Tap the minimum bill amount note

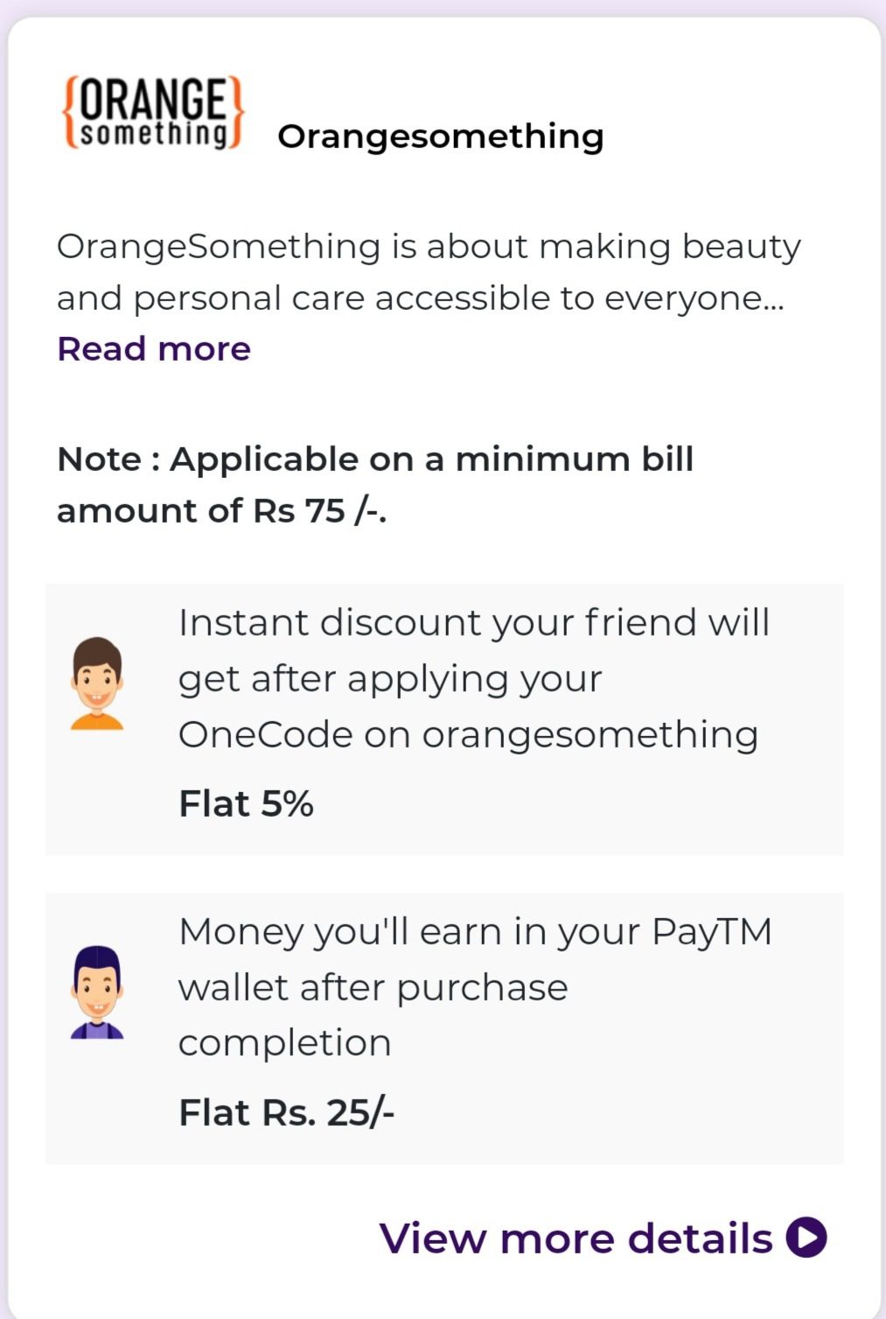[375, 484]
